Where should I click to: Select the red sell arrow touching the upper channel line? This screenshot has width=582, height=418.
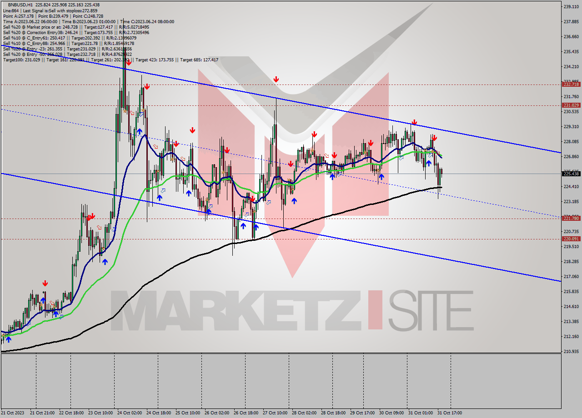414,122
